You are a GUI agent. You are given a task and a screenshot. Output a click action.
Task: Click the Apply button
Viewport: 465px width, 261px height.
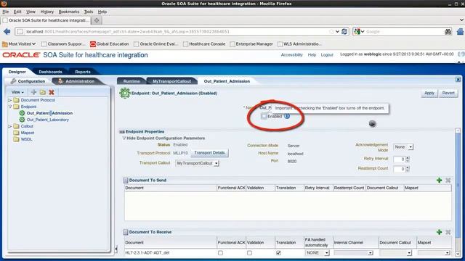click(429, 93)
